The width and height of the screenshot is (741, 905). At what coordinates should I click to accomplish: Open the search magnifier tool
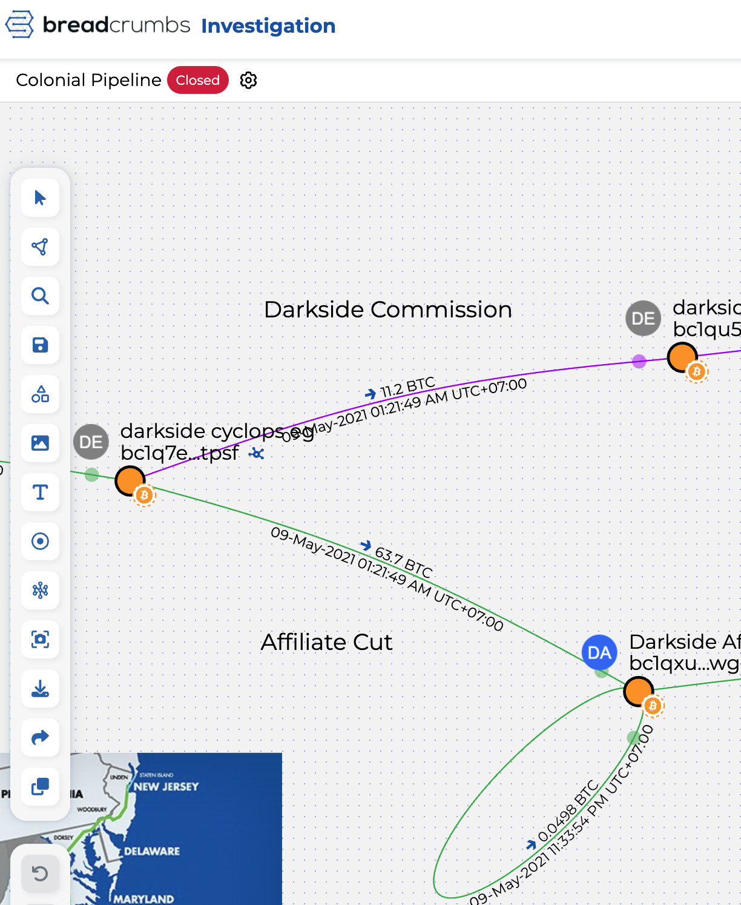click(40, 296)
